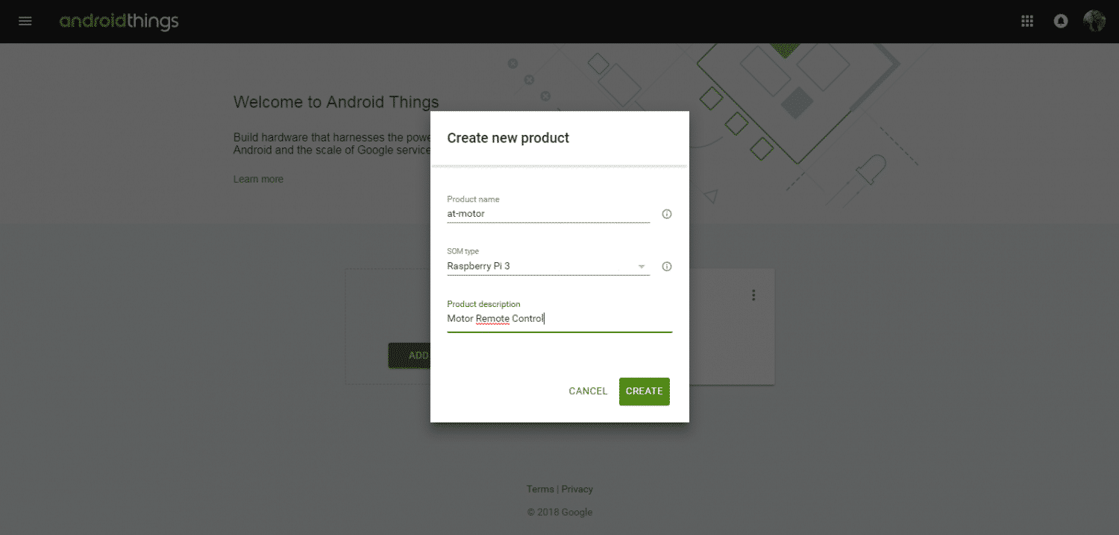Viewport: 1119px width, 535px height.
Task: Open the Privacy link
Action: [x=577, y=490]
